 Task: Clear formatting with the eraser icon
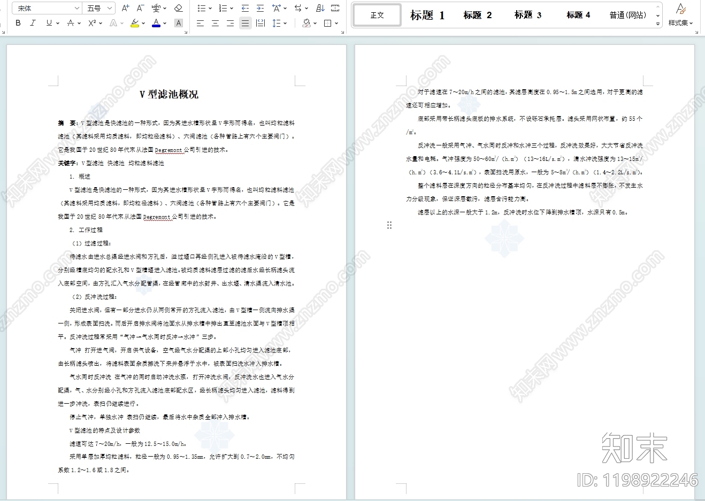(179, 8)
